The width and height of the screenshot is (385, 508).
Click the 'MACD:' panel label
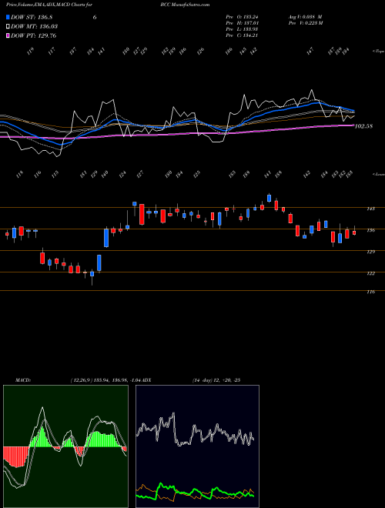(23, 380)
